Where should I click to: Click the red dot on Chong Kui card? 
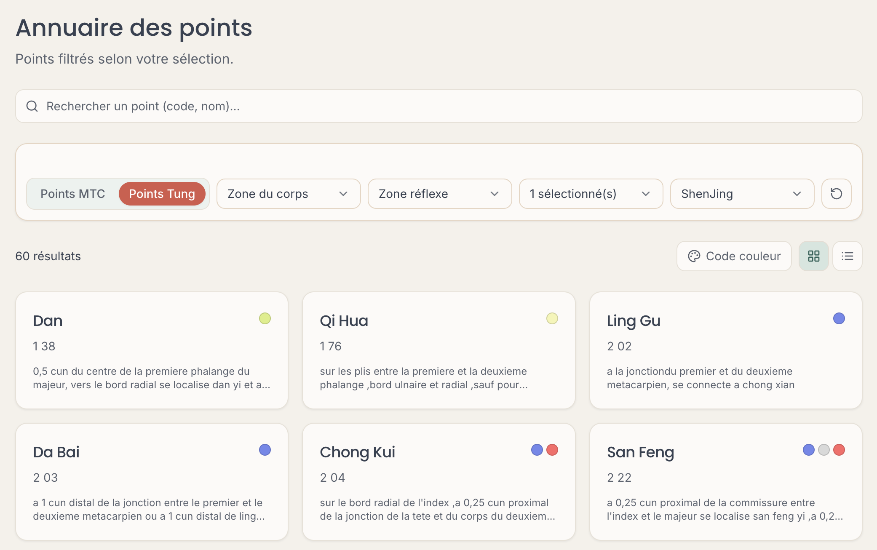pos(552,450)
